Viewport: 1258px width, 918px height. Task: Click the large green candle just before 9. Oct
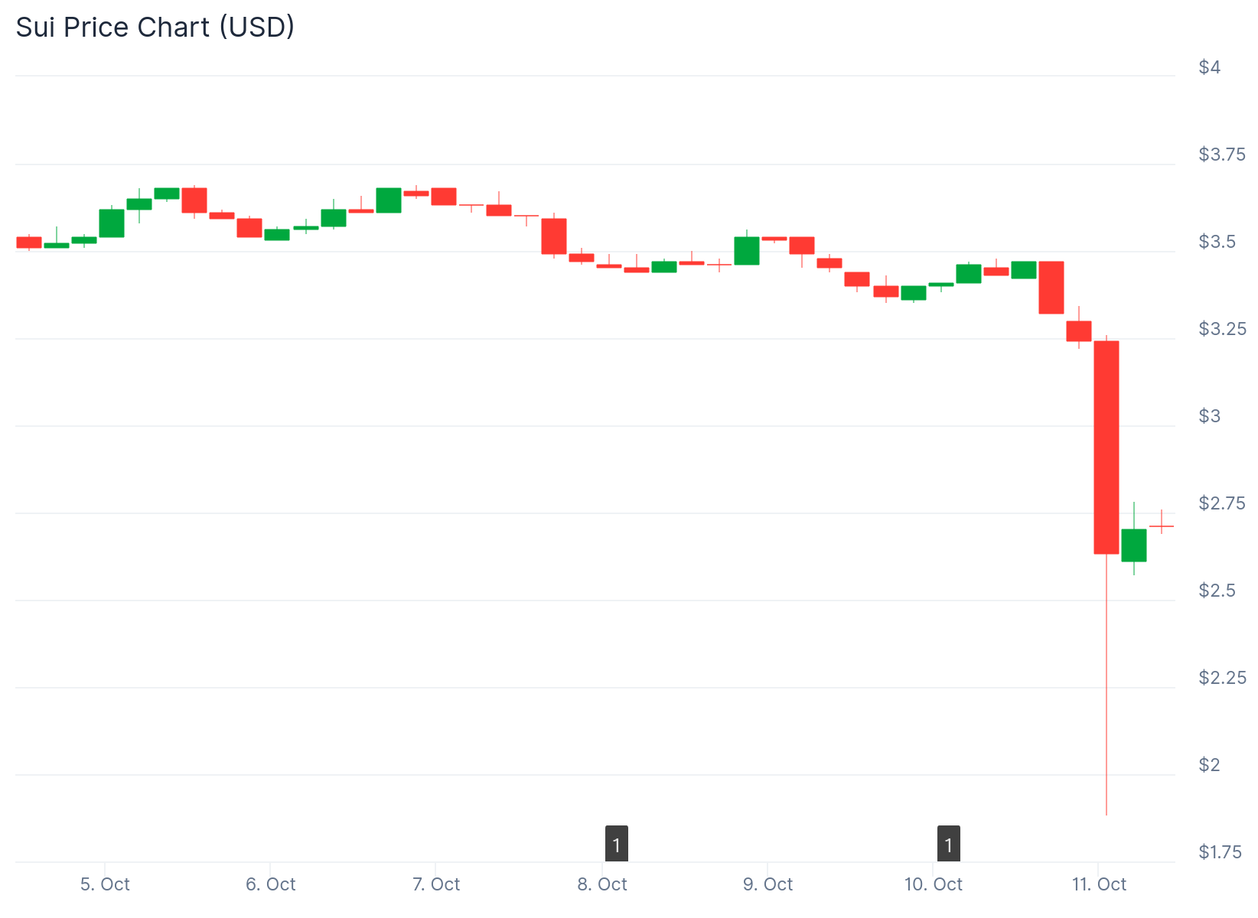click(x=746, y=251)
